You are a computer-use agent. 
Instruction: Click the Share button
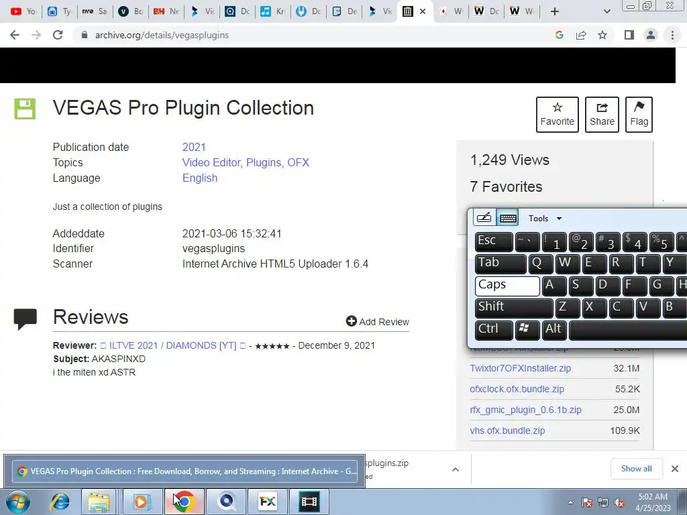point(602,114)
